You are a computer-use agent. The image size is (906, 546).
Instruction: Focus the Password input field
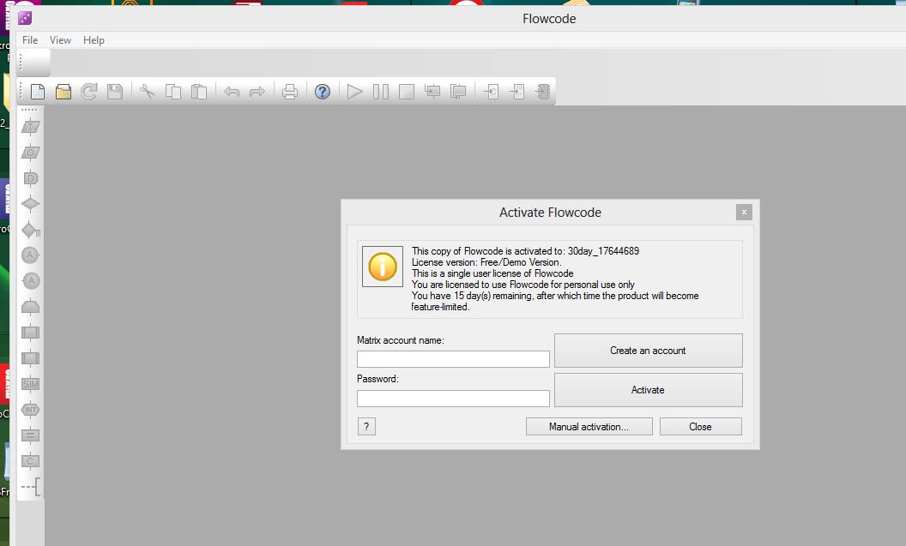point(453,399)
